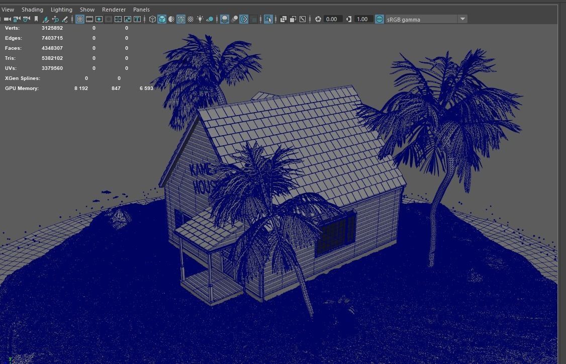
Task: Switch to Wireframe display mode
Action: click(152, 19)
